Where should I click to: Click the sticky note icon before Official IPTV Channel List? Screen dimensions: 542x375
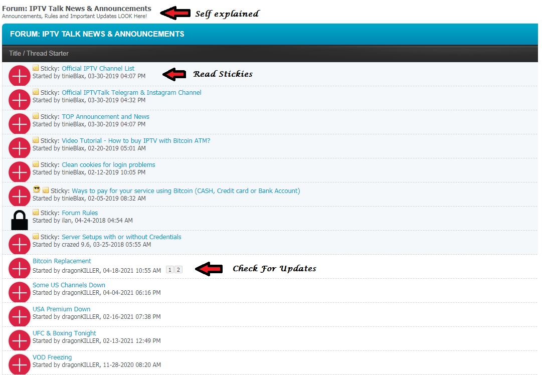coord(36,68)
